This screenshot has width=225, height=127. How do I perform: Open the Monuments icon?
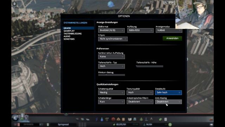[152, 119]
